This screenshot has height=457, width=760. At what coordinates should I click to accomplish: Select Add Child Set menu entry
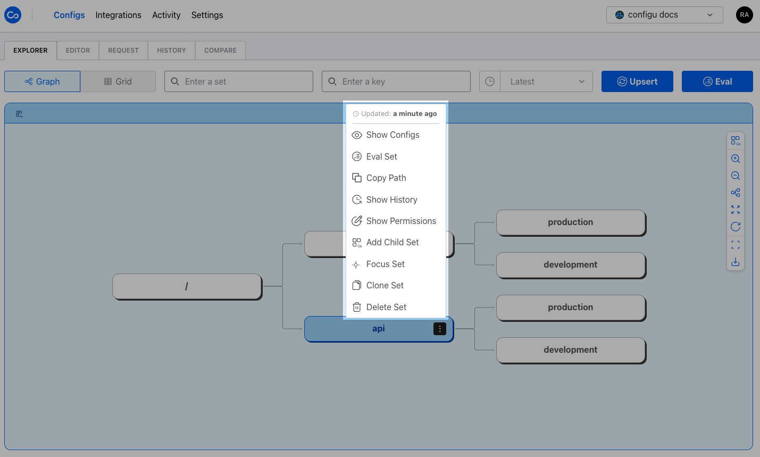point(396,243)
